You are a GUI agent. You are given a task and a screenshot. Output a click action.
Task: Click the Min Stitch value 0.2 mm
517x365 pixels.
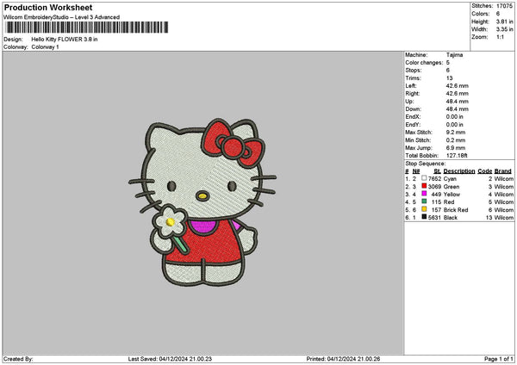click(455, 140)
